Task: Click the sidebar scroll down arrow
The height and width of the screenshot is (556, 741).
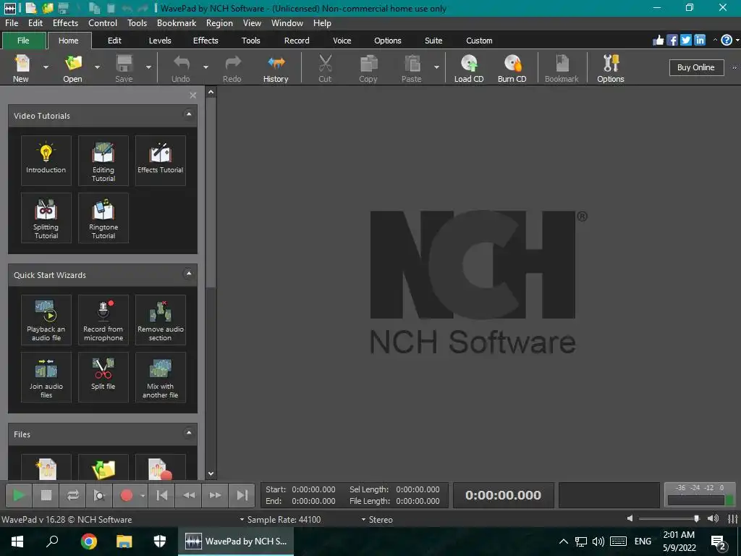Action: click(x=211, y=473)
